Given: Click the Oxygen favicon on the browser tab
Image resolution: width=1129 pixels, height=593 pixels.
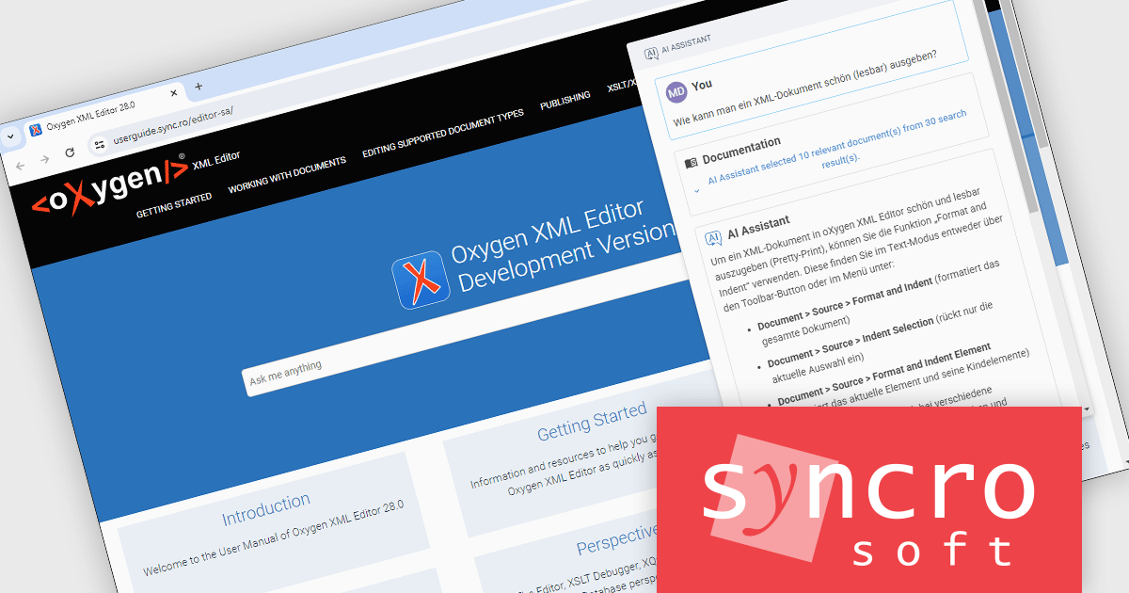Looking at the screenshot, I should click(x=35, y=129).
